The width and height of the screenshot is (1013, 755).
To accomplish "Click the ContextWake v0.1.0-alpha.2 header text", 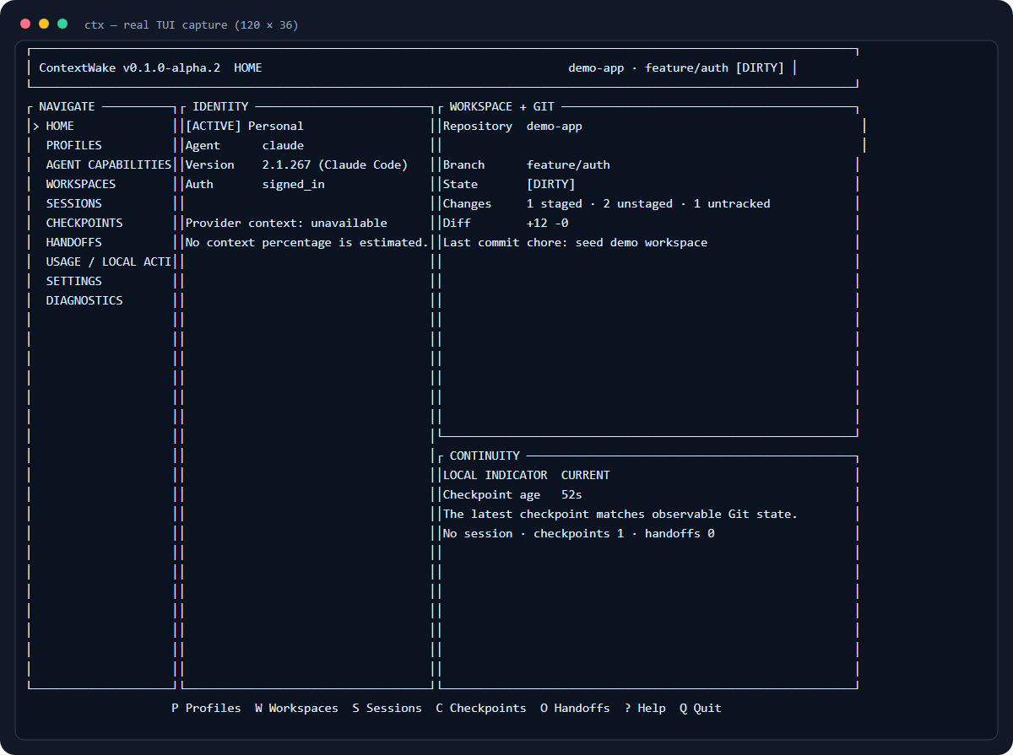I will point(130,67).
